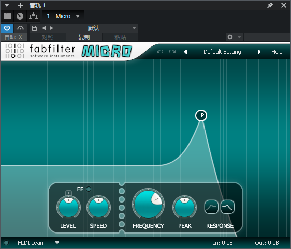Click the plus sign under LEVEL knob
The width and height of the screenshot is (291, 249).
coord(80,219)
